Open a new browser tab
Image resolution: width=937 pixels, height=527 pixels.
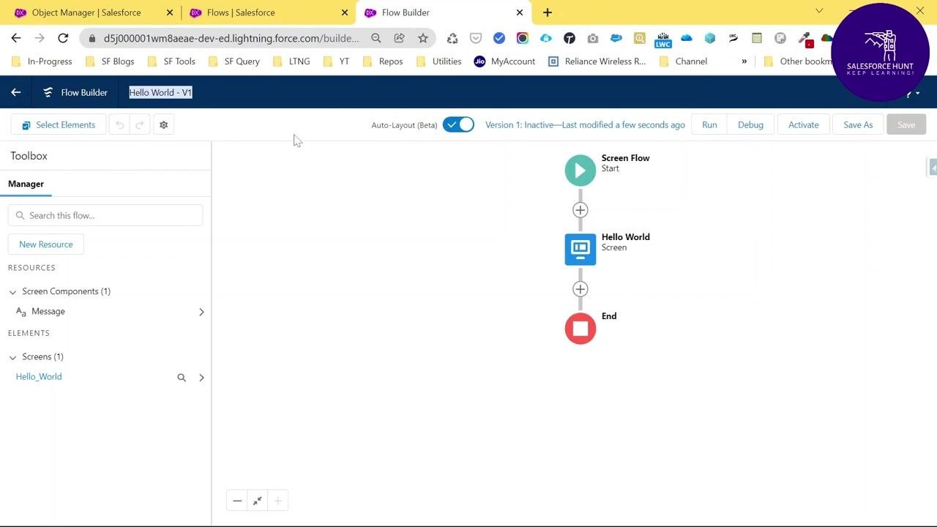point(547,12)
